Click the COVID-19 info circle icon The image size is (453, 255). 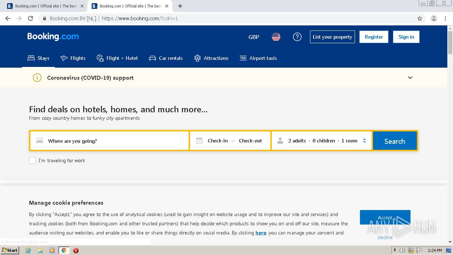[37, 78]
